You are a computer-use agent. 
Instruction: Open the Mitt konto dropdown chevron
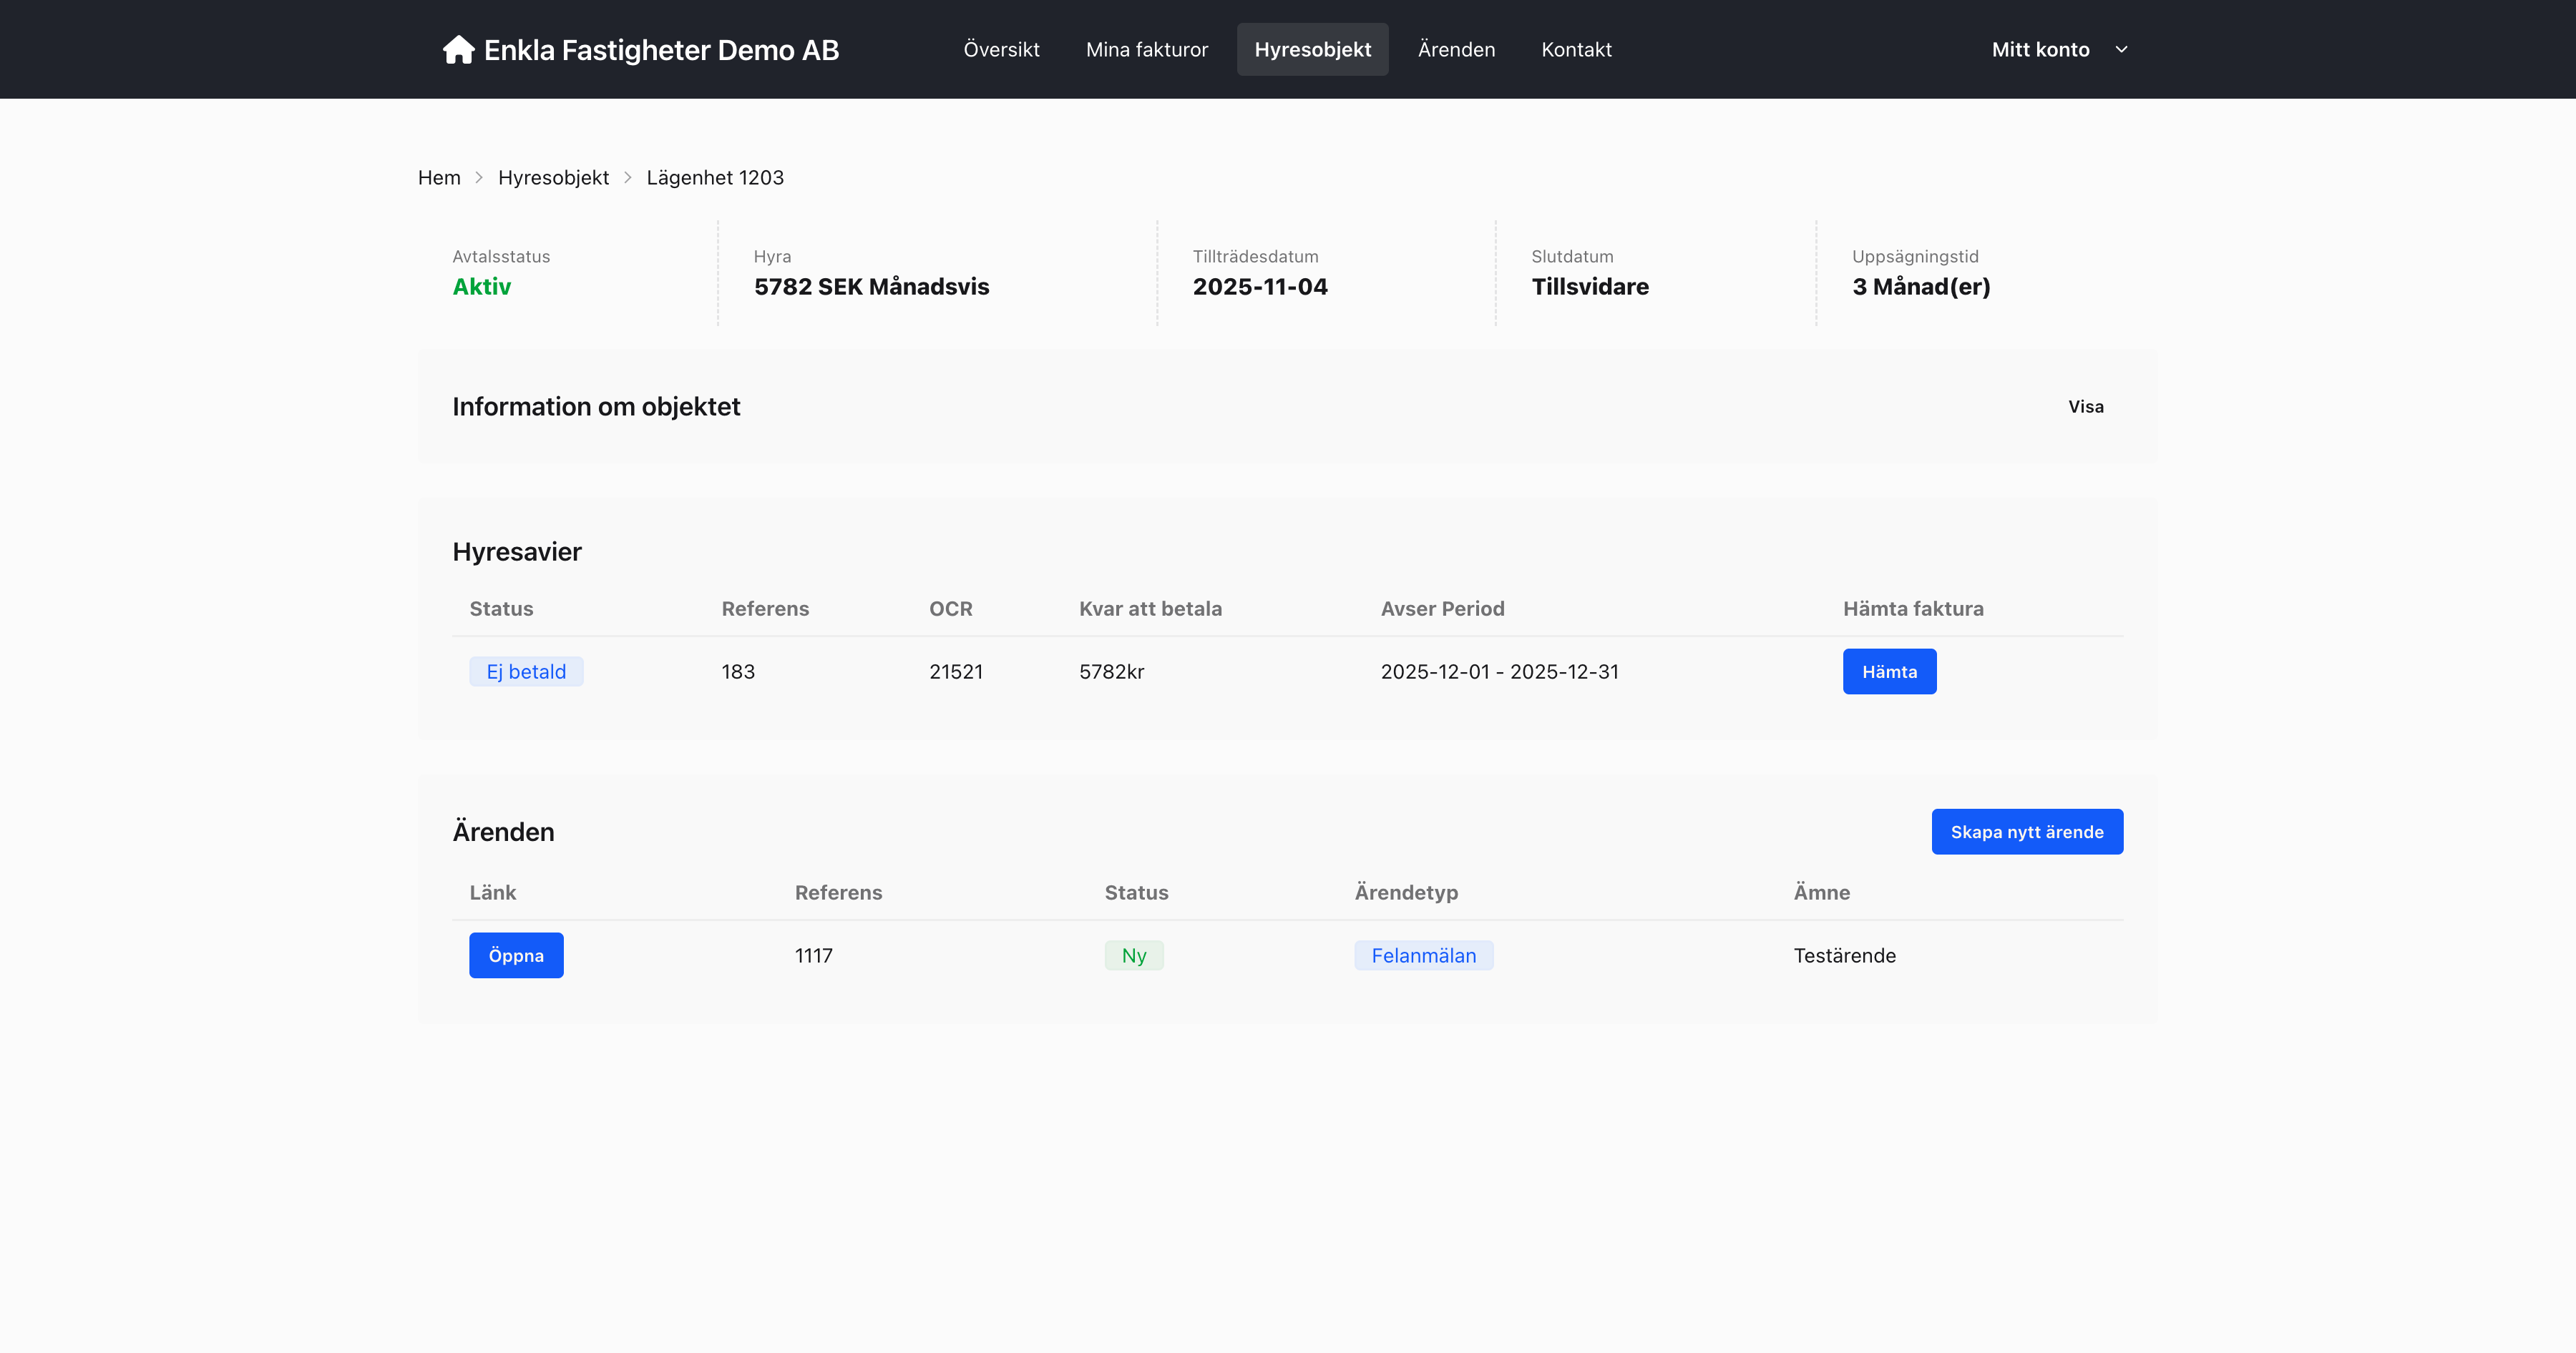coord(2121,49)
